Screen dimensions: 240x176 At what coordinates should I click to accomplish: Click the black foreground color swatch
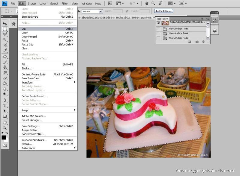coord(4,137)
